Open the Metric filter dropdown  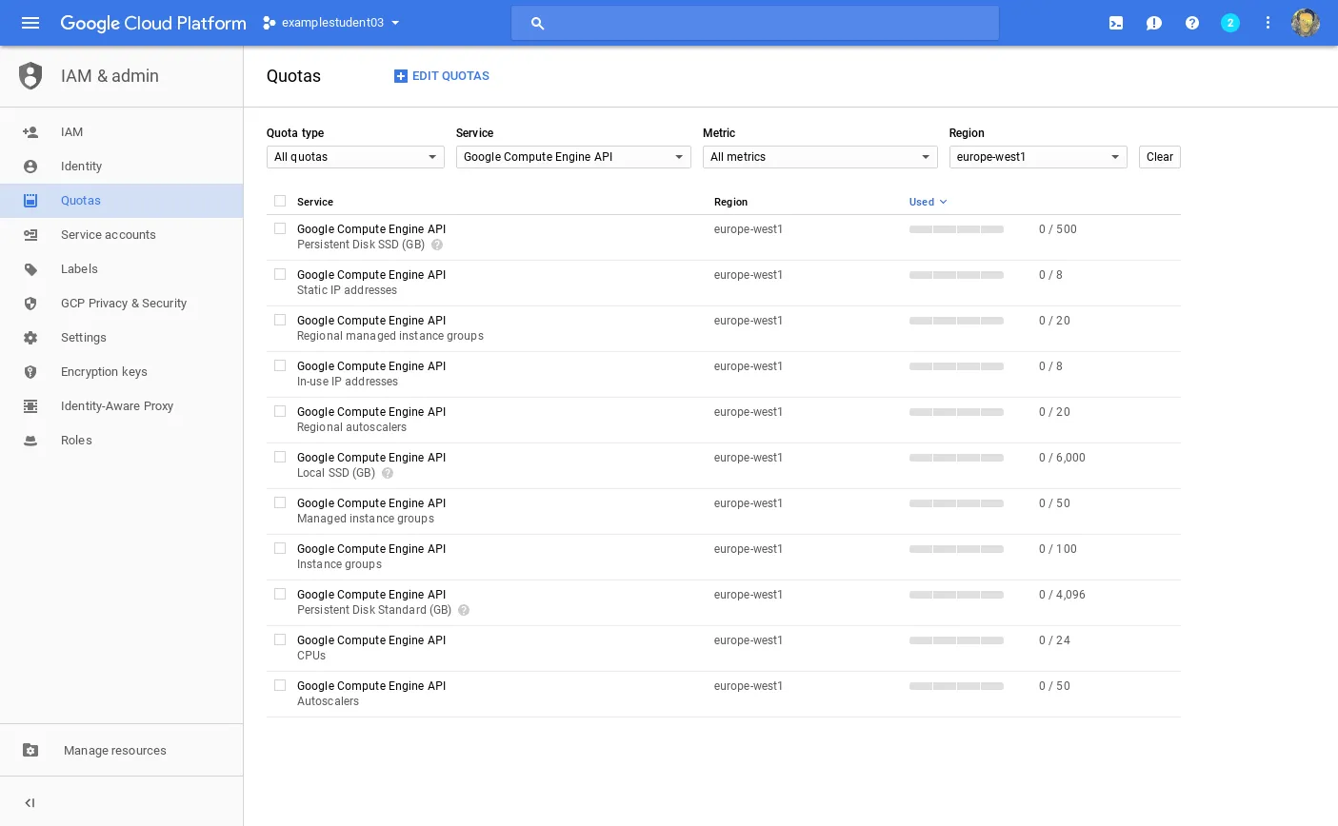pos(820,157)
